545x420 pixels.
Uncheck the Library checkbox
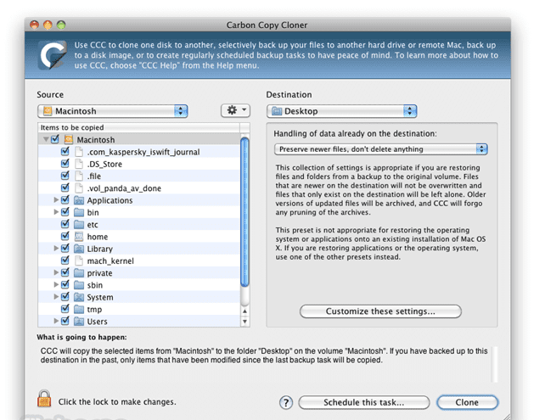[x=65, y=249]
